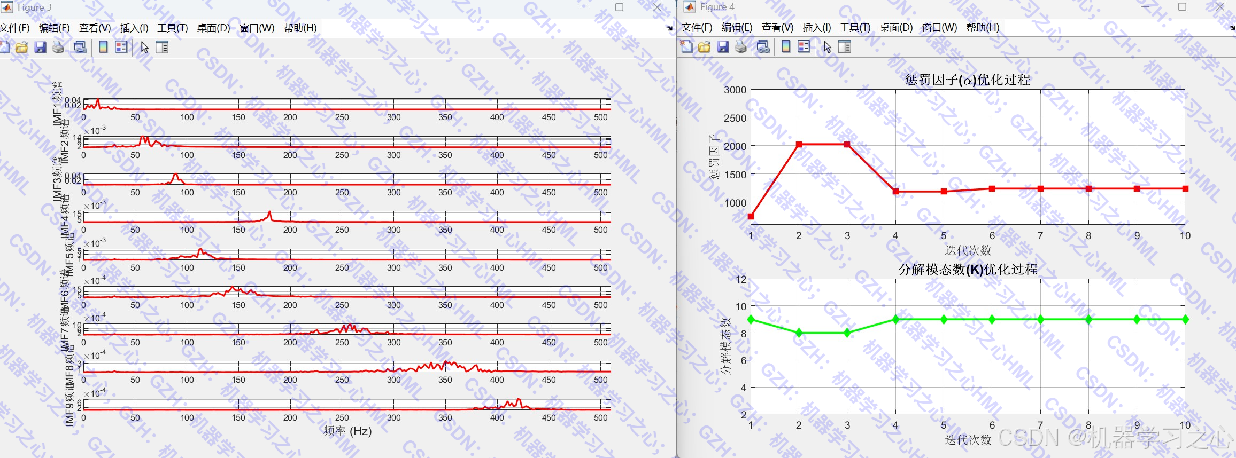
Task: Open 窗口(W) menu in Figure 4
Action: (x=939, y=27)
